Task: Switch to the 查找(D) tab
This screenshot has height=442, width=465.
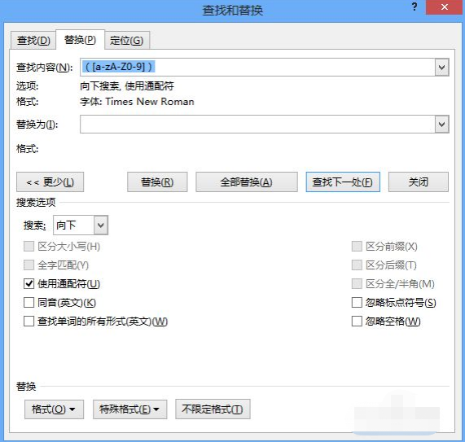Action: coord(33,41)
